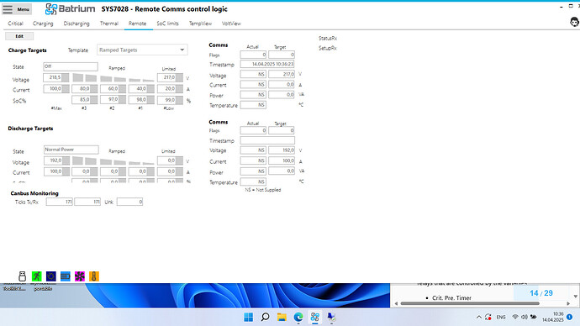The image size is (580, 326).
Task: Open the SoC limits tab
Action: click(167, 24)
